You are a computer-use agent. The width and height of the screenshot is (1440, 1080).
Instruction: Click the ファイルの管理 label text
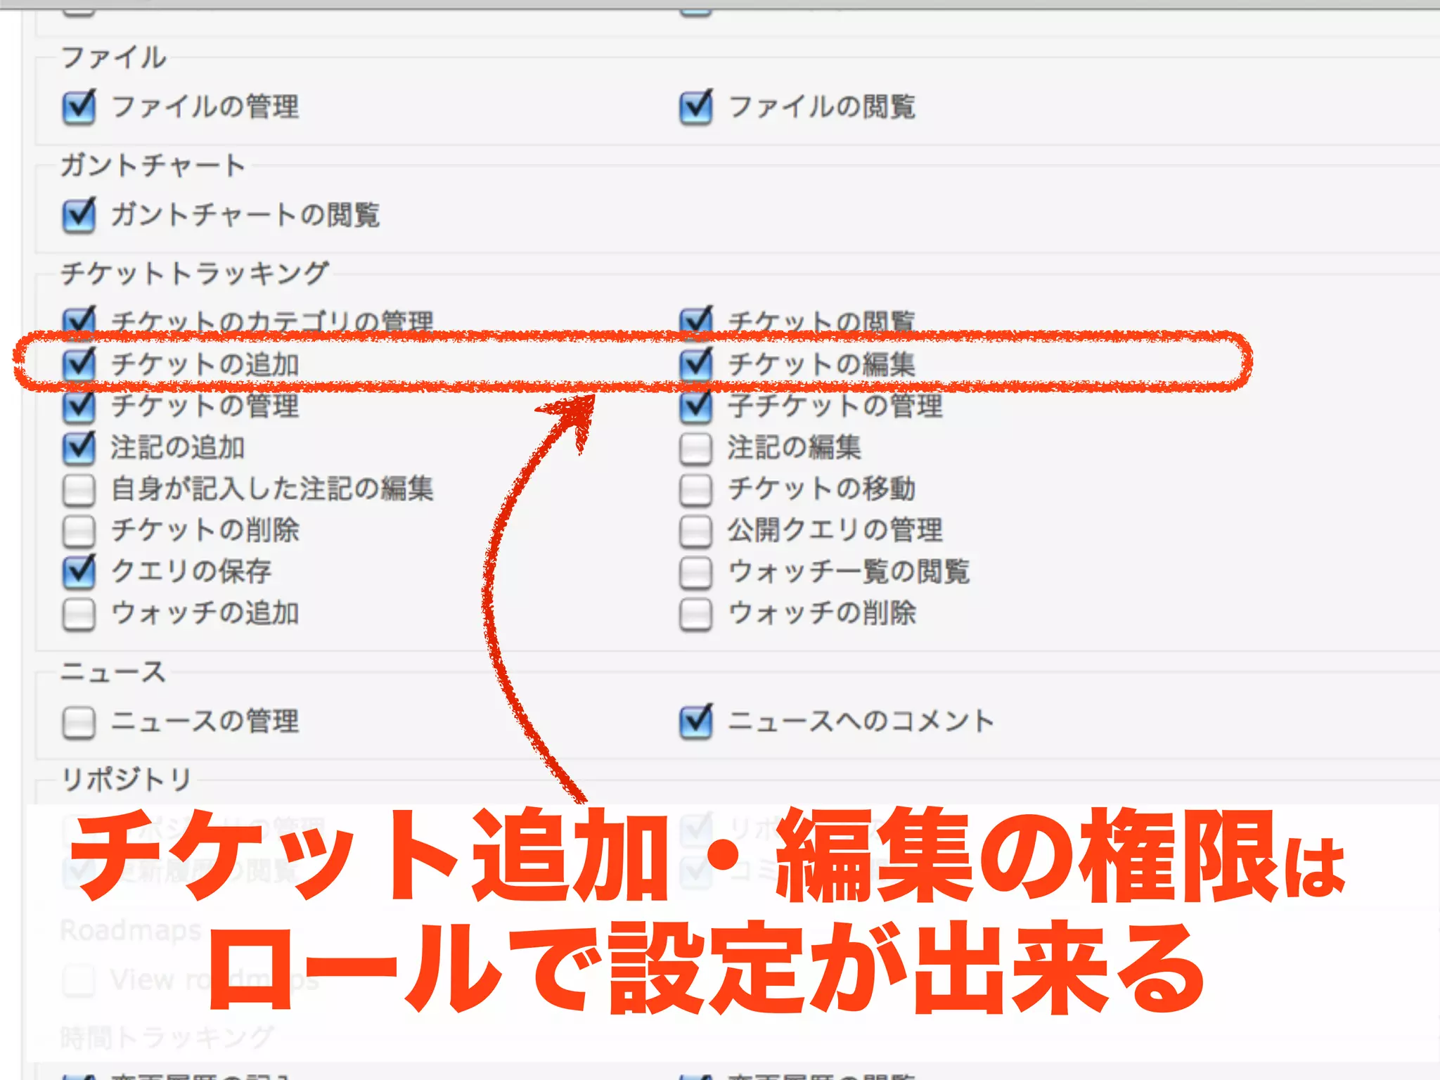tap(205, 108)
